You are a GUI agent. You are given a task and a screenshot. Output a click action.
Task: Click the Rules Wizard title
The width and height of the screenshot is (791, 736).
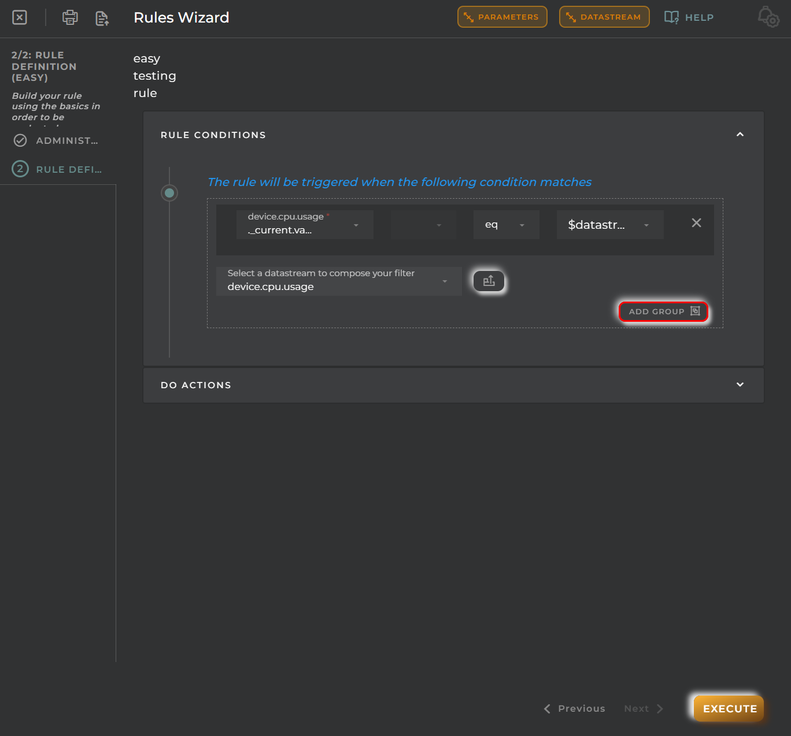click(x=182, y=17)
